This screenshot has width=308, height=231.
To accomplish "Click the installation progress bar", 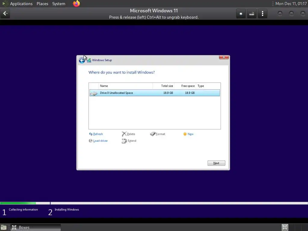I will [x=154, y=203].
